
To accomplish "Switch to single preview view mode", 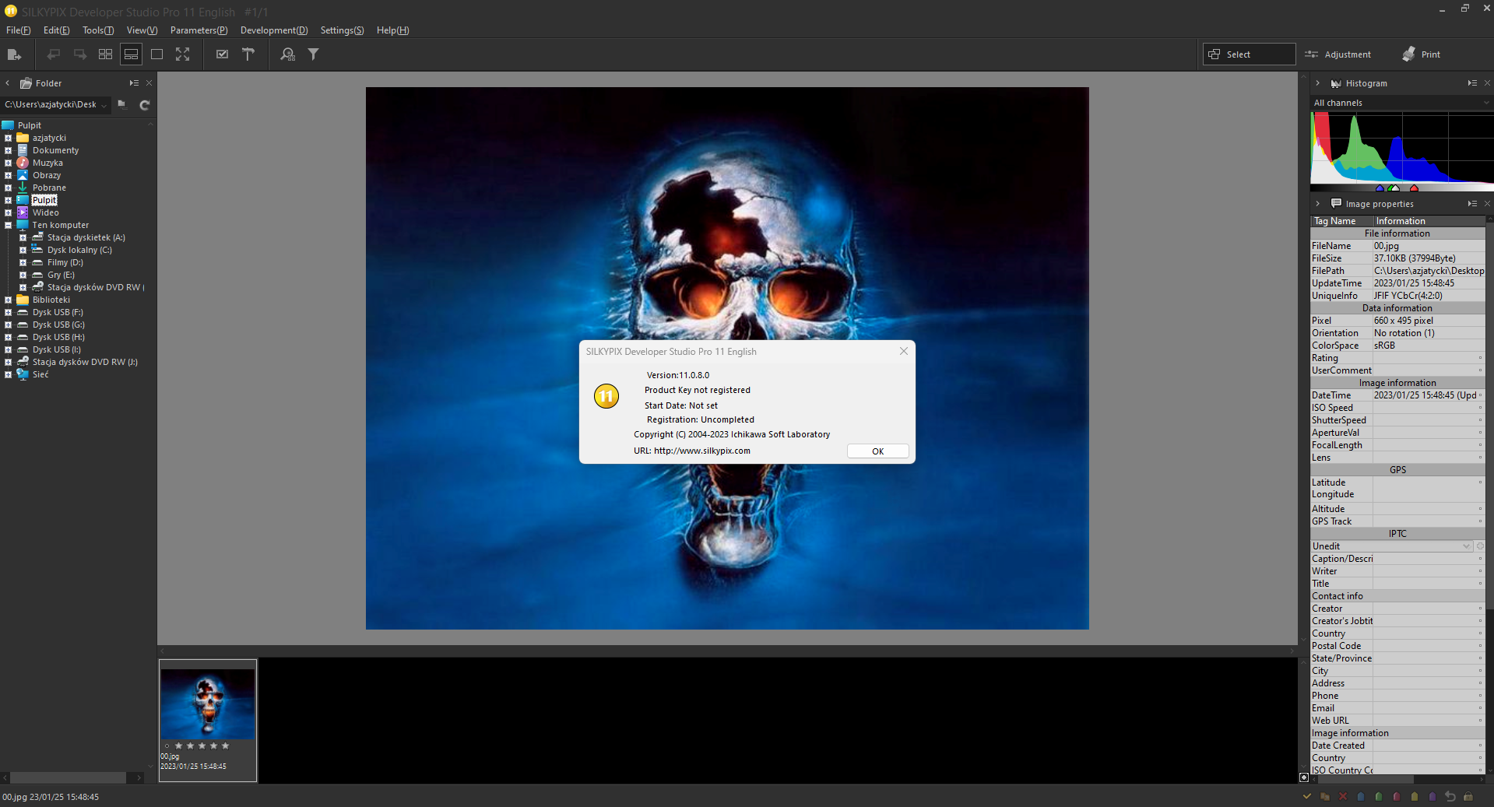I will (156, 54).
